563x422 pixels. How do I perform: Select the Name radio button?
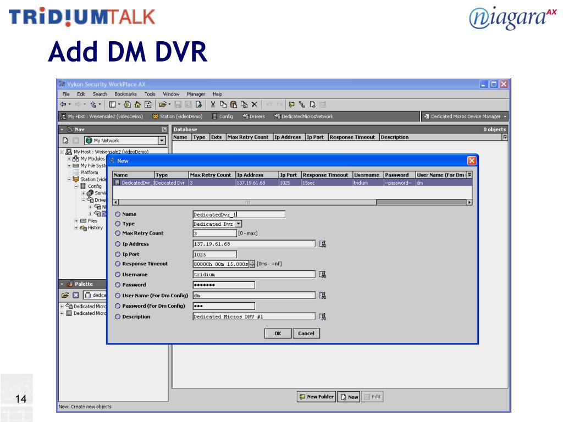[x=118, y=214]
